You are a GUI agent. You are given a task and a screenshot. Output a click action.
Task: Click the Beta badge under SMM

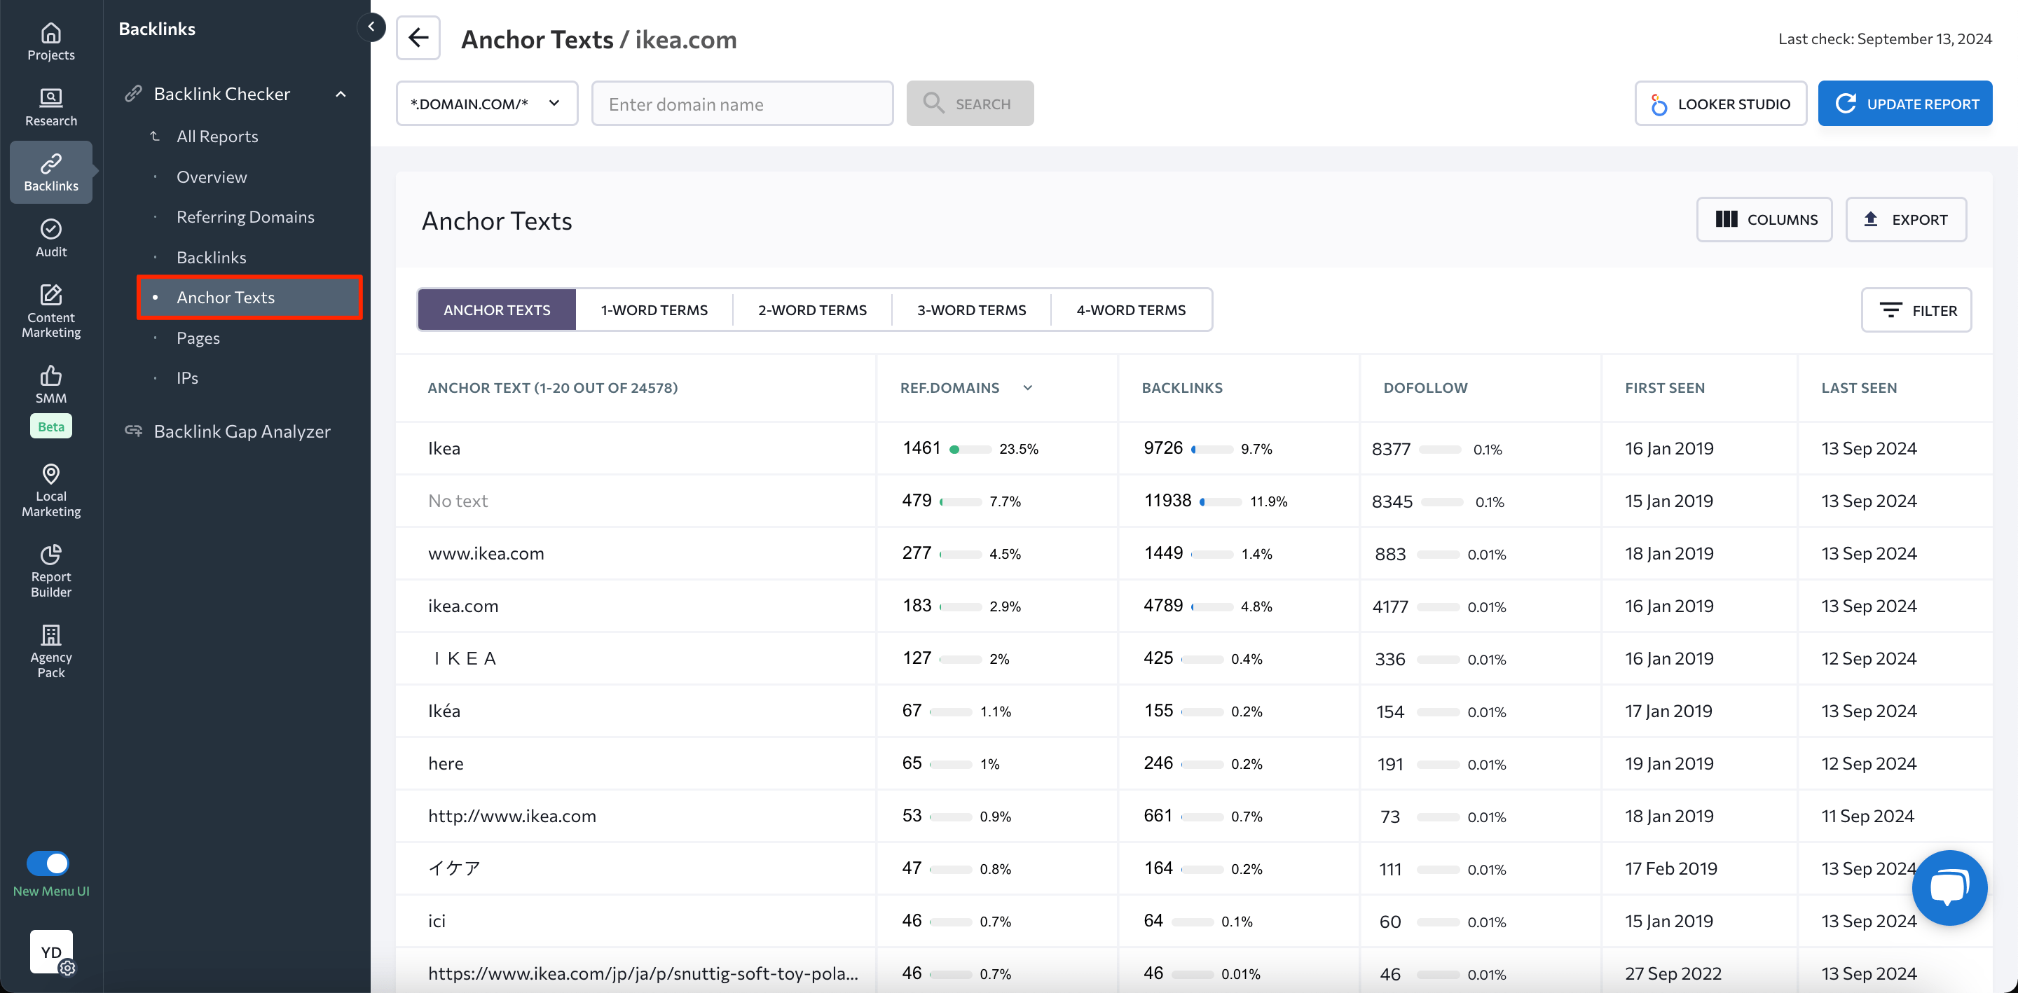coord(51,426)
